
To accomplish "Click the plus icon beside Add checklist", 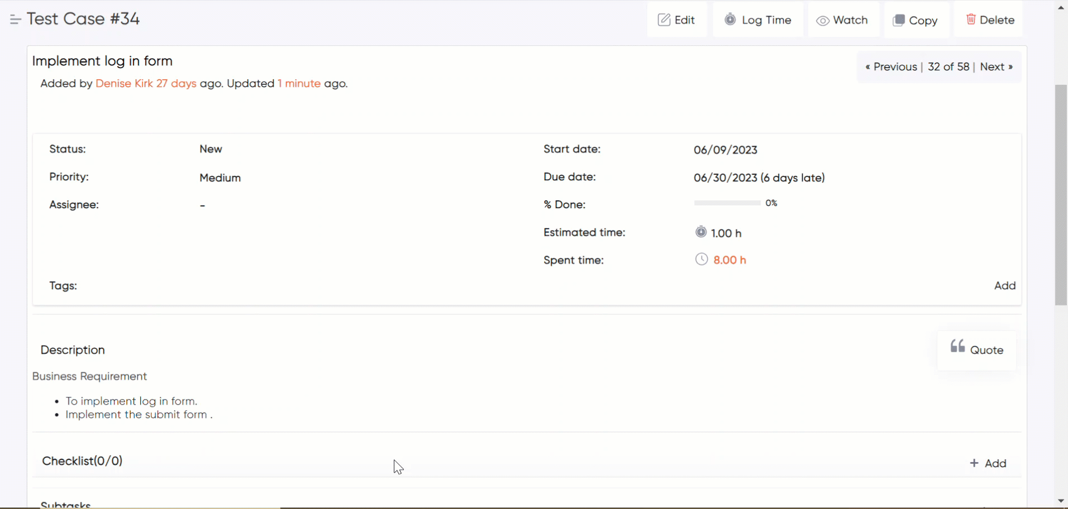I will (975, 463).
